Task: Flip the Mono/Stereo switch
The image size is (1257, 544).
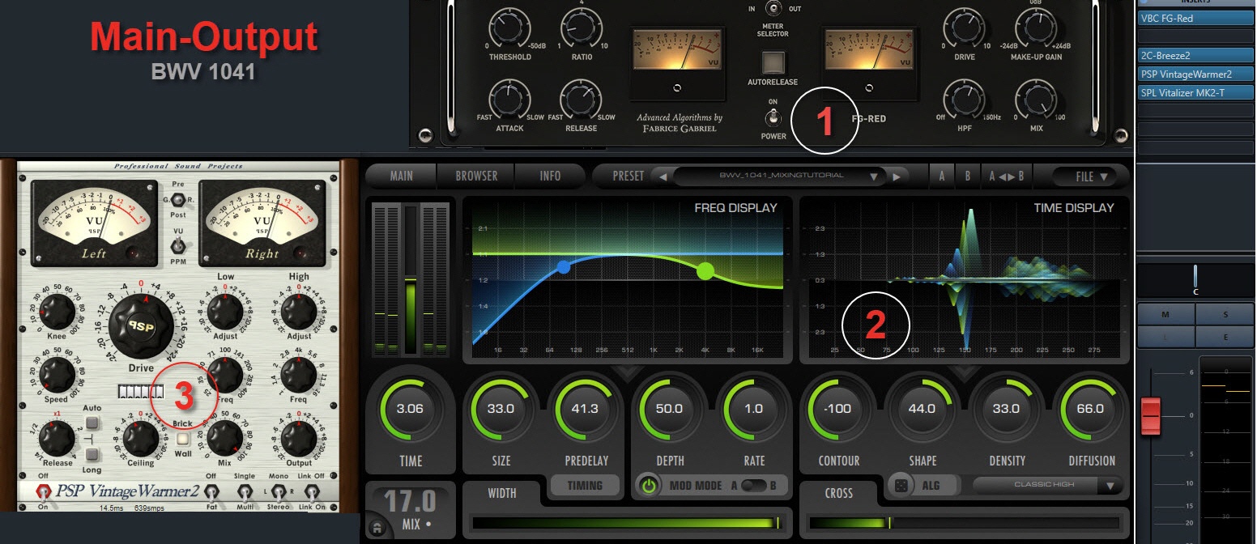Action: click(x=278, y=491)
